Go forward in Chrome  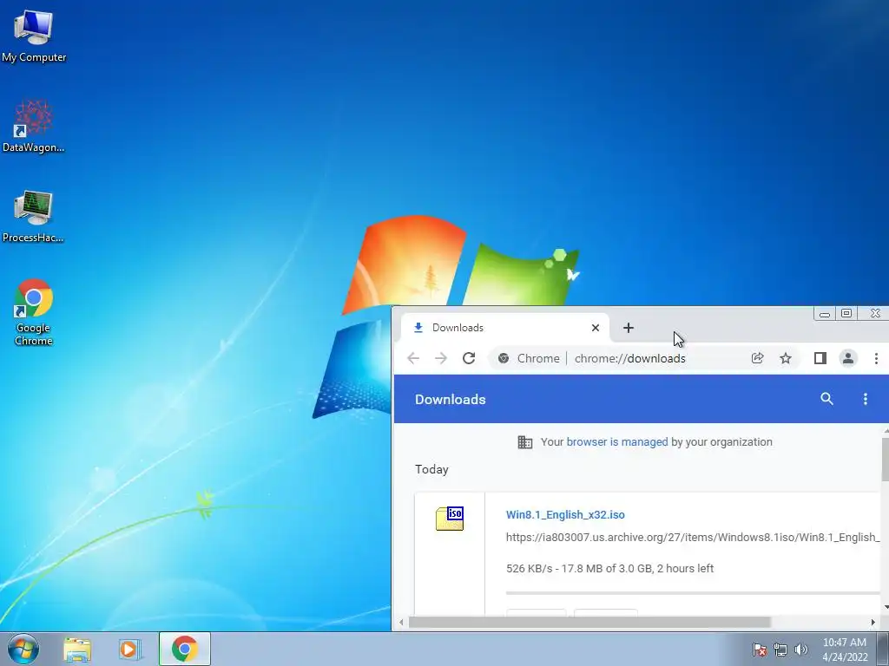440,358
